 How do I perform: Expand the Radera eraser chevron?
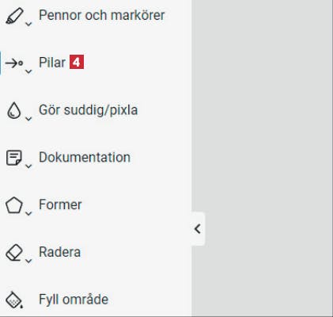click(x=28, y=261)
